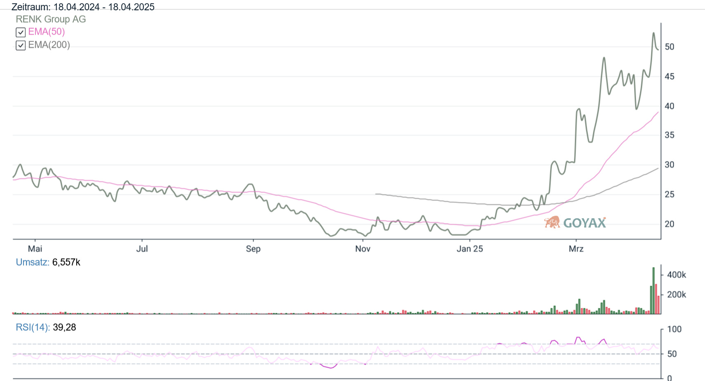Viewport: 705px width, 381px height.
Task: Click the EMA(50) legend label
Action: coord(47,32)
